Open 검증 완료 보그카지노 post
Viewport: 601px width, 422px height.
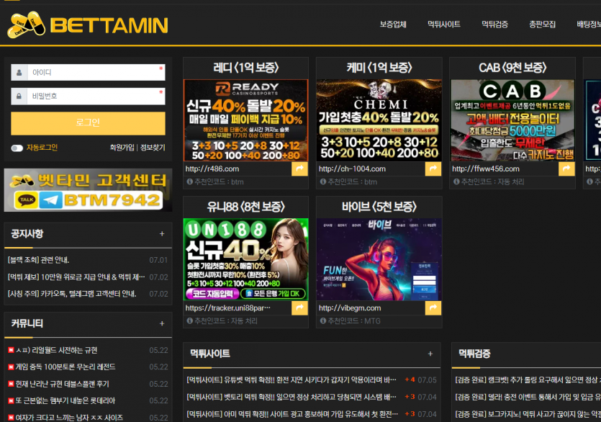[x=528, y=414]
